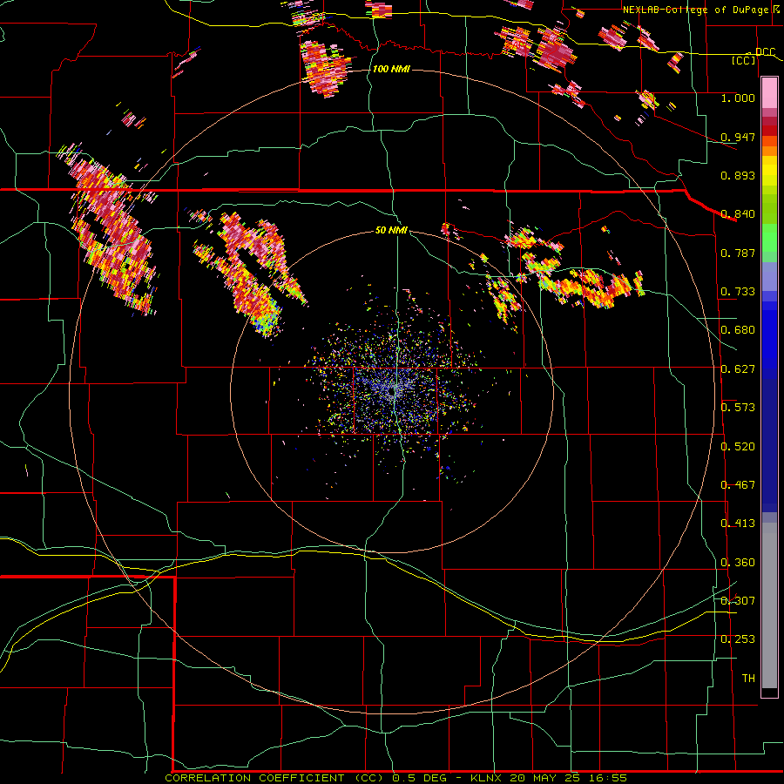Screen dimensions: 784x784
Task: Click the 0.733 color scale value
Action: point(738,292)
